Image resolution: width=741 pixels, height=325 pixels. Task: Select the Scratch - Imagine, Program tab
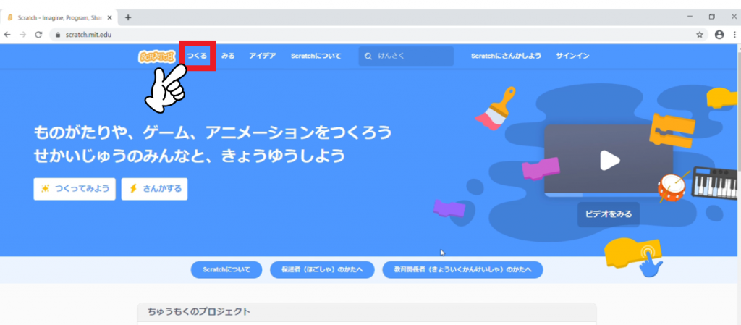(x=59, y=17)
